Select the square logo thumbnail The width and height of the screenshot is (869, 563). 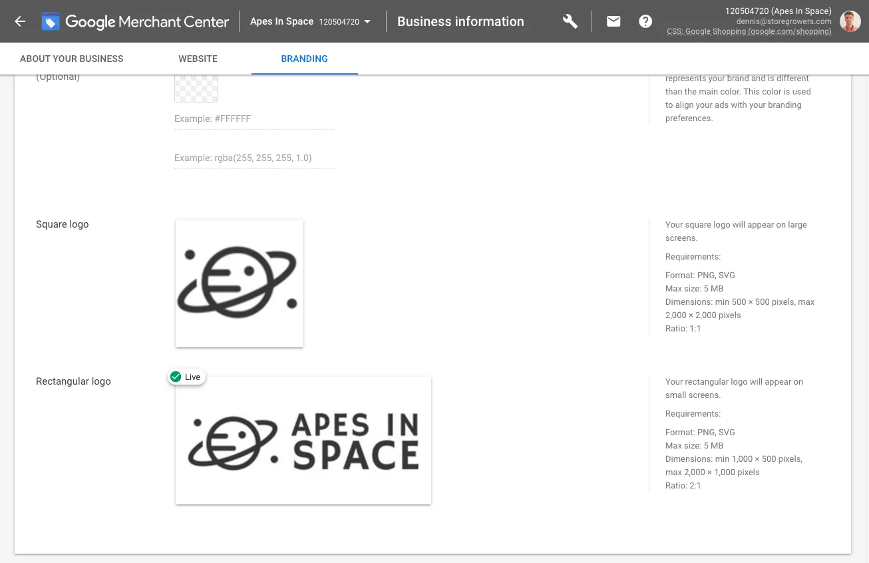tap(239, 283)
